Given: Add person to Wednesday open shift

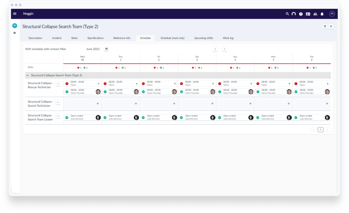Looking at the screenshot, I should click(98, 84).
